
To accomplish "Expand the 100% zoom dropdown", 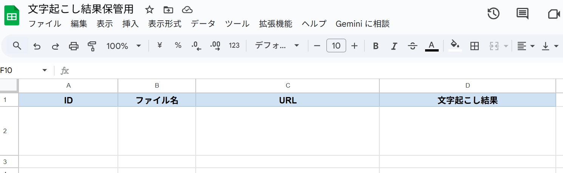I will pyautogui.click(x=124, y=46).
